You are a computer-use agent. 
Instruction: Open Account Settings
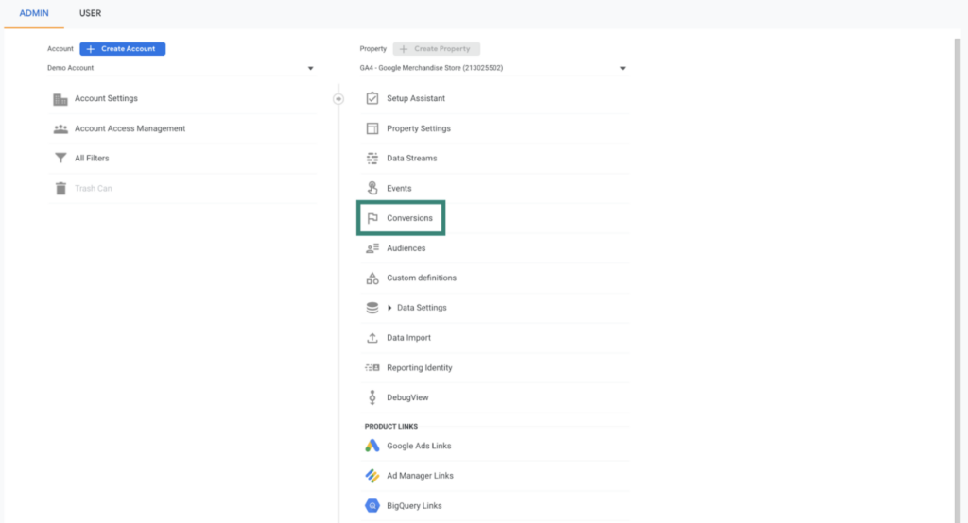click(106, 98)
